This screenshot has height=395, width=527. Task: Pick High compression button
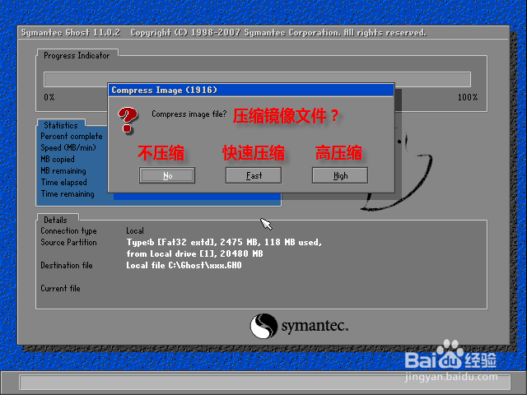click(x=340, y=175)
